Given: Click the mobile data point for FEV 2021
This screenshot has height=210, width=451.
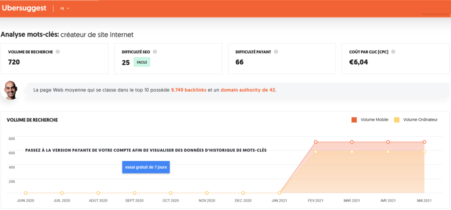Looking at the screenshot, I should coord(315,142).
